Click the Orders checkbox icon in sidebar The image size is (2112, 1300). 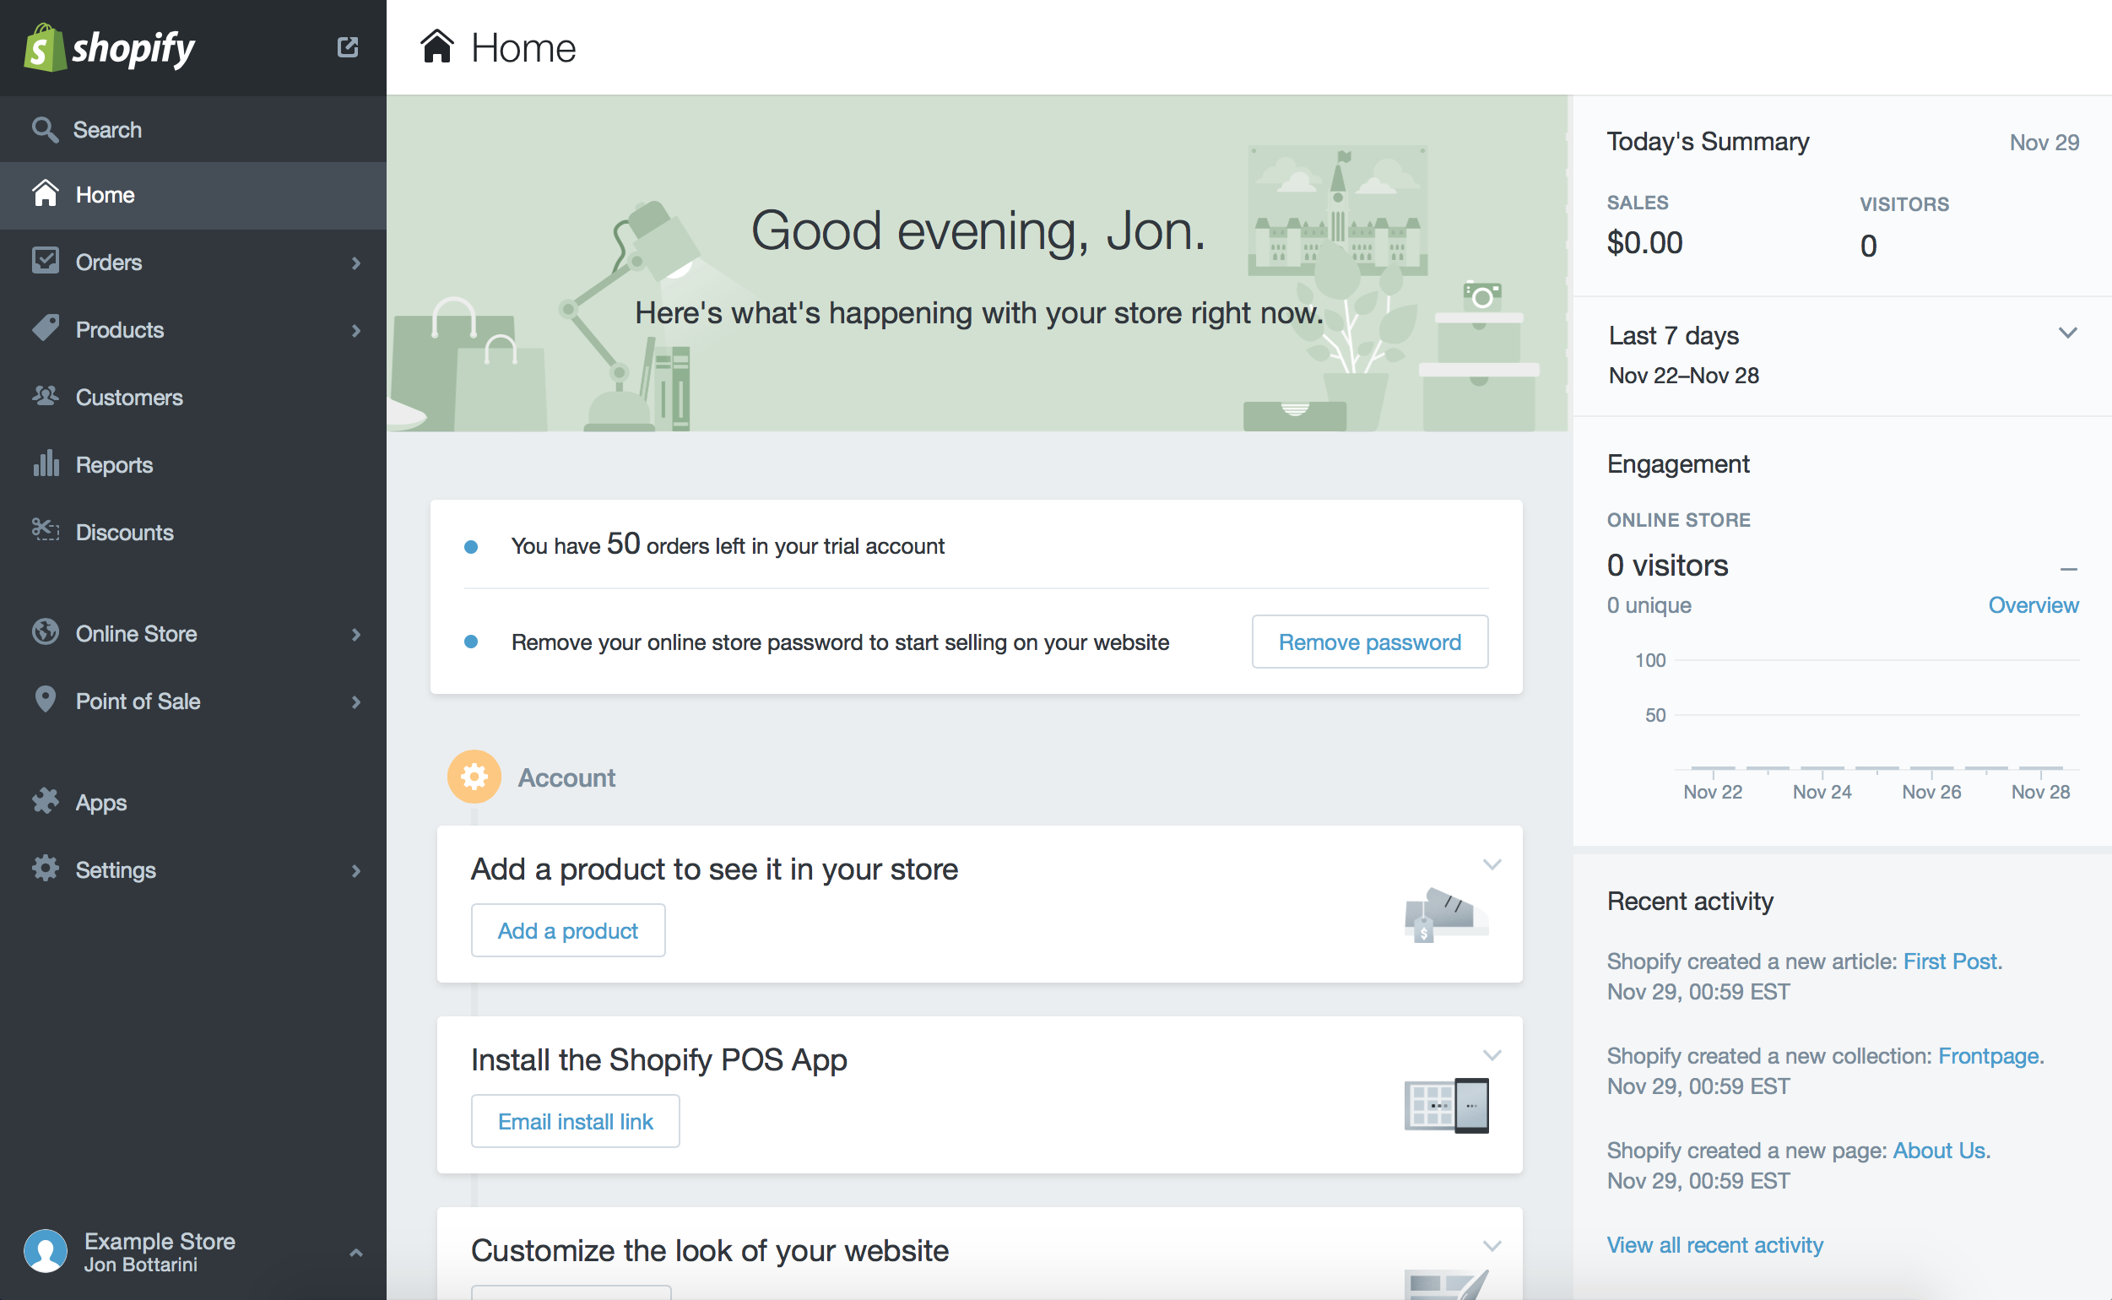tap(46, 261)
